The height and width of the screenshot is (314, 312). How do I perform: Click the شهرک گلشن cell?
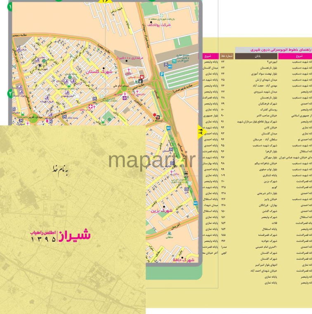[269, 211]
